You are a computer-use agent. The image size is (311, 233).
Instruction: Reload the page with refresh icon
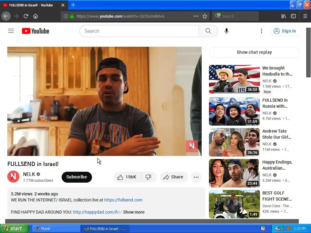coord(26,16)
